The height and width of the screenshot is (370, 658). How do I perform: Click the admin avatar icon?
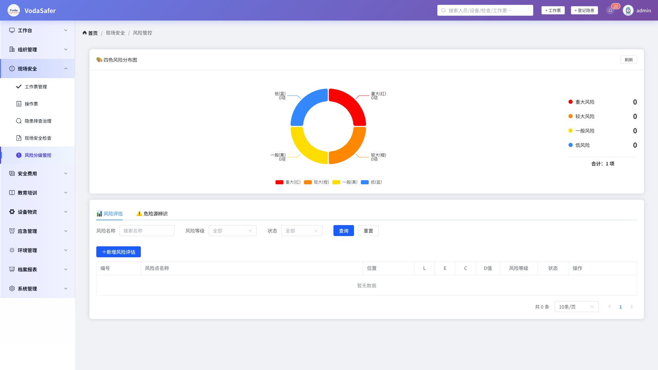click(x=628, y=10)
